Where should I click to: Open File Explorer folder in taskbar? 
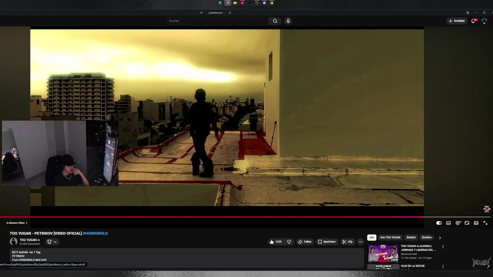tap(235, 3)
